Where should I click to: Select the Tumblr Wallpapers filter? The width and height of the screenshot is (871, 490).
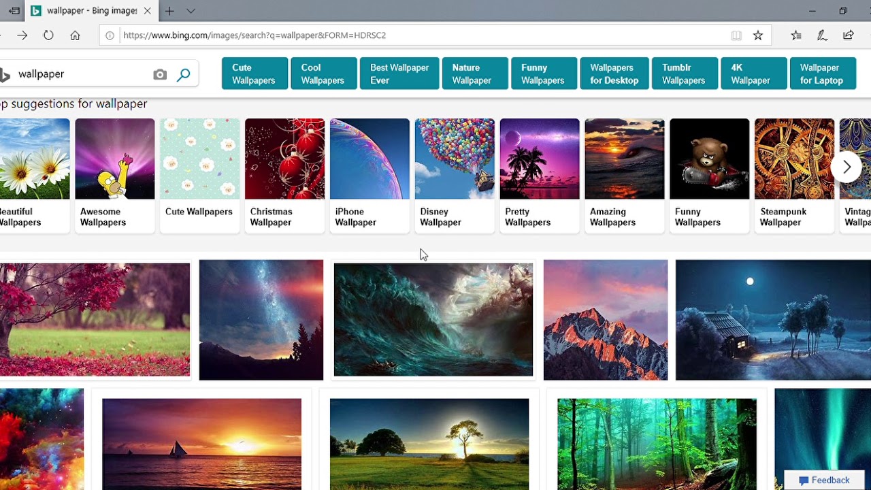(x=685, y=73)
